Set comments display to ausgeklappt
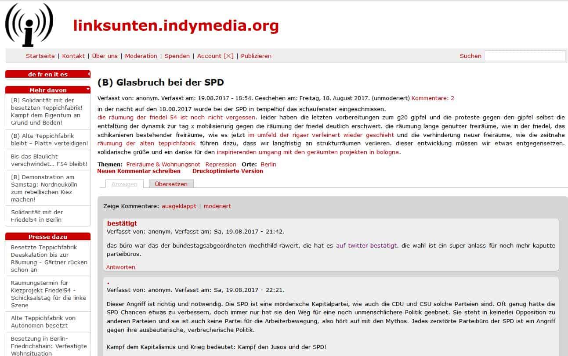The width and height of the screenshot is (568, 356). [x=179, y=206]
